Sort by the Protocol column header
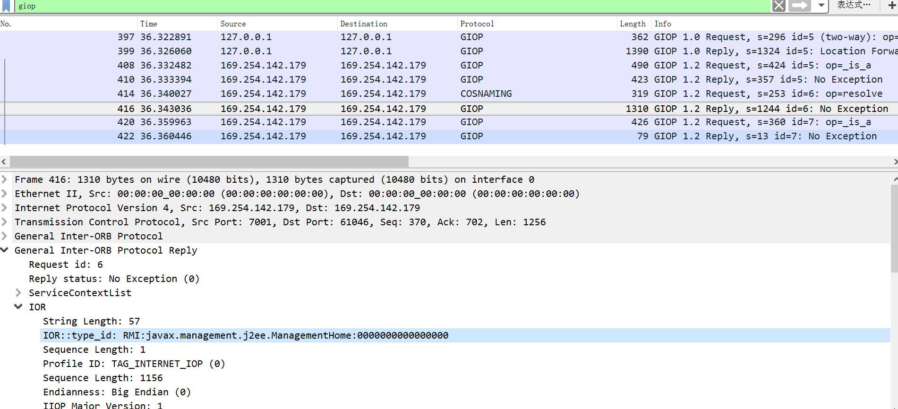Image resolution: width=898 pixels, height=409 pixels. coord(537,24)
